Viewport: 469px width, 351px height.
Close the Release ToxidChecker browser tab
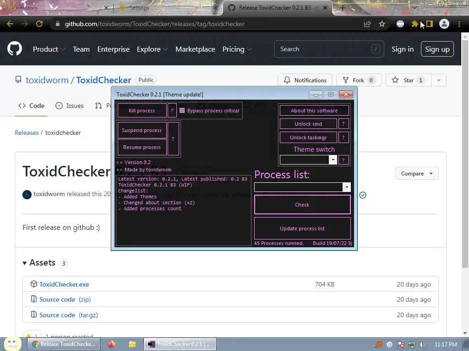click(x=325, y=8)
